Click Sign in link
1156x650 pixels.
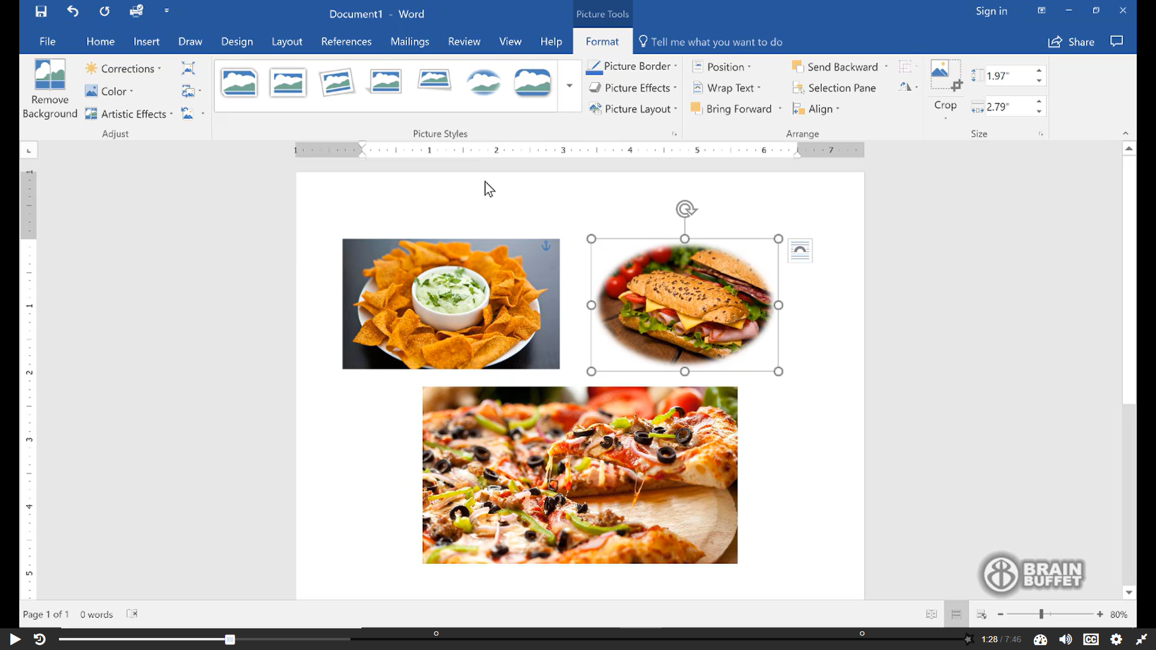click(x=991, y=11)
